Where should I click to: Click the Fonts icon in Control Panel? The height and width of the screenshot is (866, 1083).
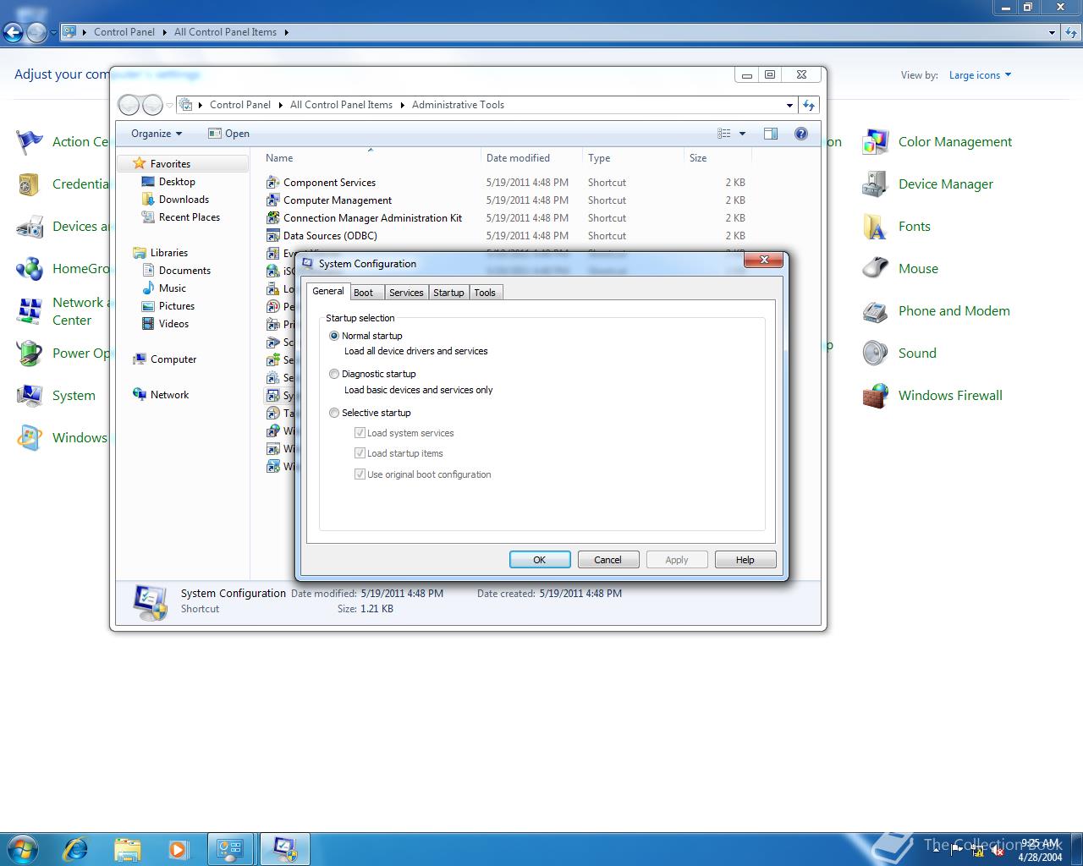(875, 227)
